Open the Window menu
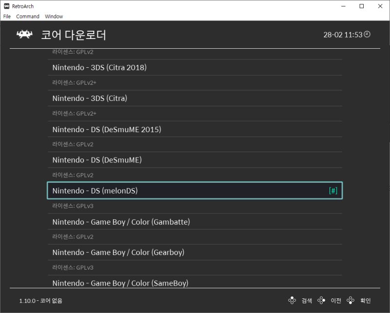390x313 pixels. (54, 17)
